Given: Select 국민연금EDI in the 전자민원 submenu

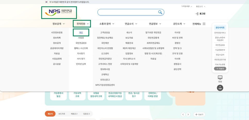Looking at the screenshot, I should tap(81, 43).
